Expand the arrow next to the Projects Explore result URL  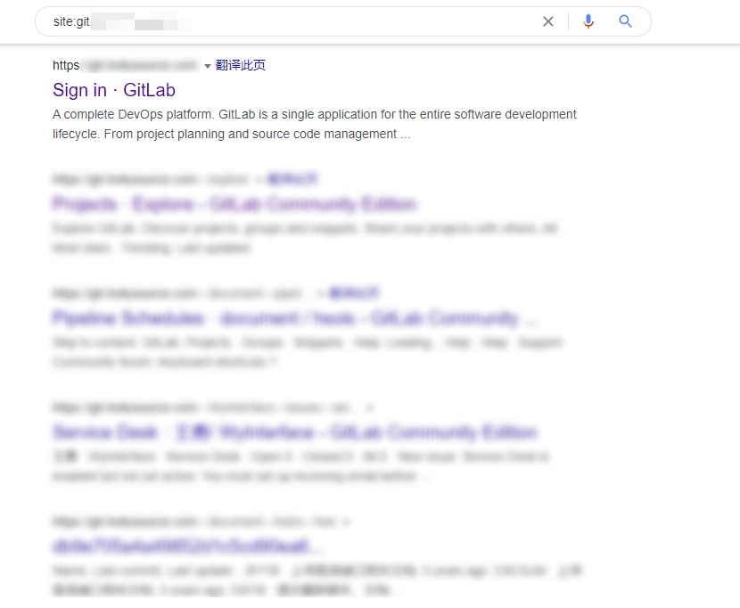[260, 178]
